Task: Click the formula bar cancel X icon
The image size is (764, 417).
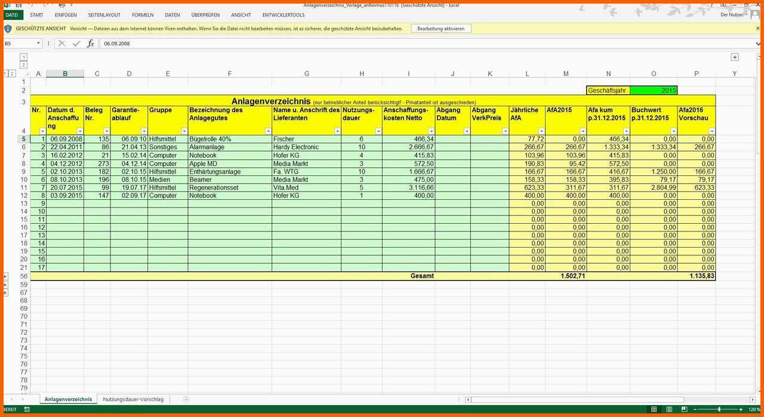Action: point(61,44)
